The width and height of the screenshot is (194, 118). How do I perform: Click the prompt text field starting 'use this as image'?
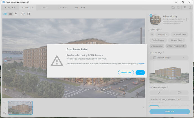[169, 99]
